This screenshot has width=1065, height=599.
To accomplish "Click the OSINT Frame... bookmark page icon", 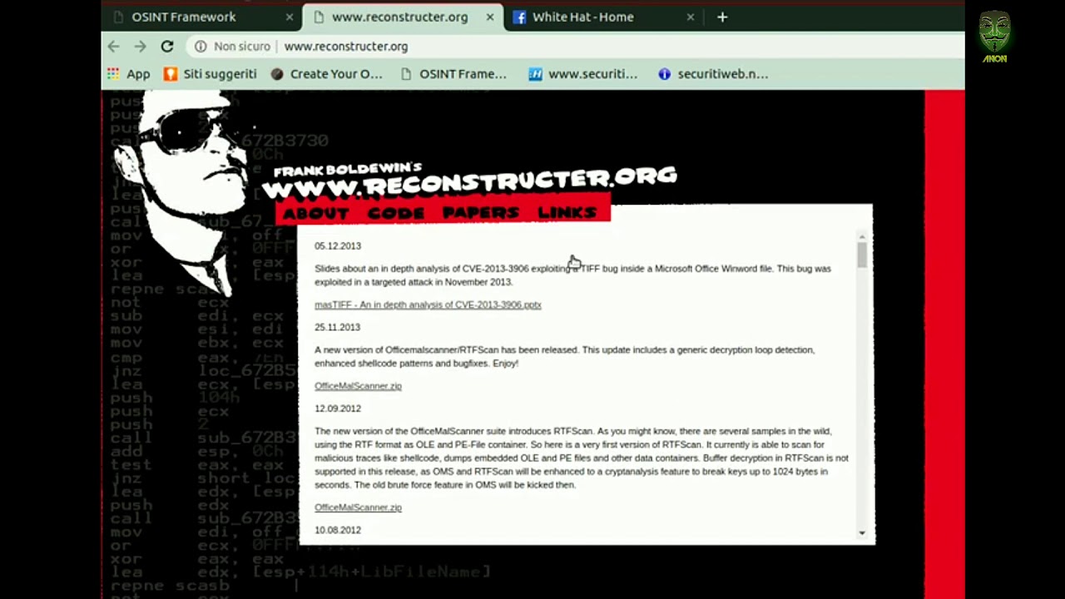I will [x=406, y=74].
